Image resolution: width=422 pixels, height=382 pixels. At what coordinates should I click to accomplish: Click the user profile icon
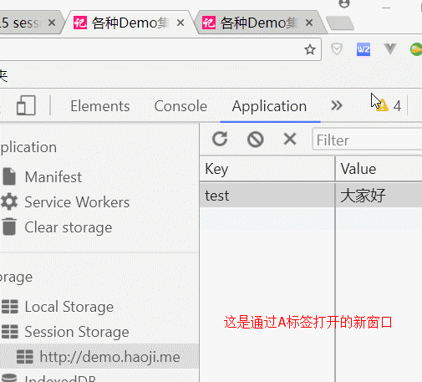pos(344,3)
